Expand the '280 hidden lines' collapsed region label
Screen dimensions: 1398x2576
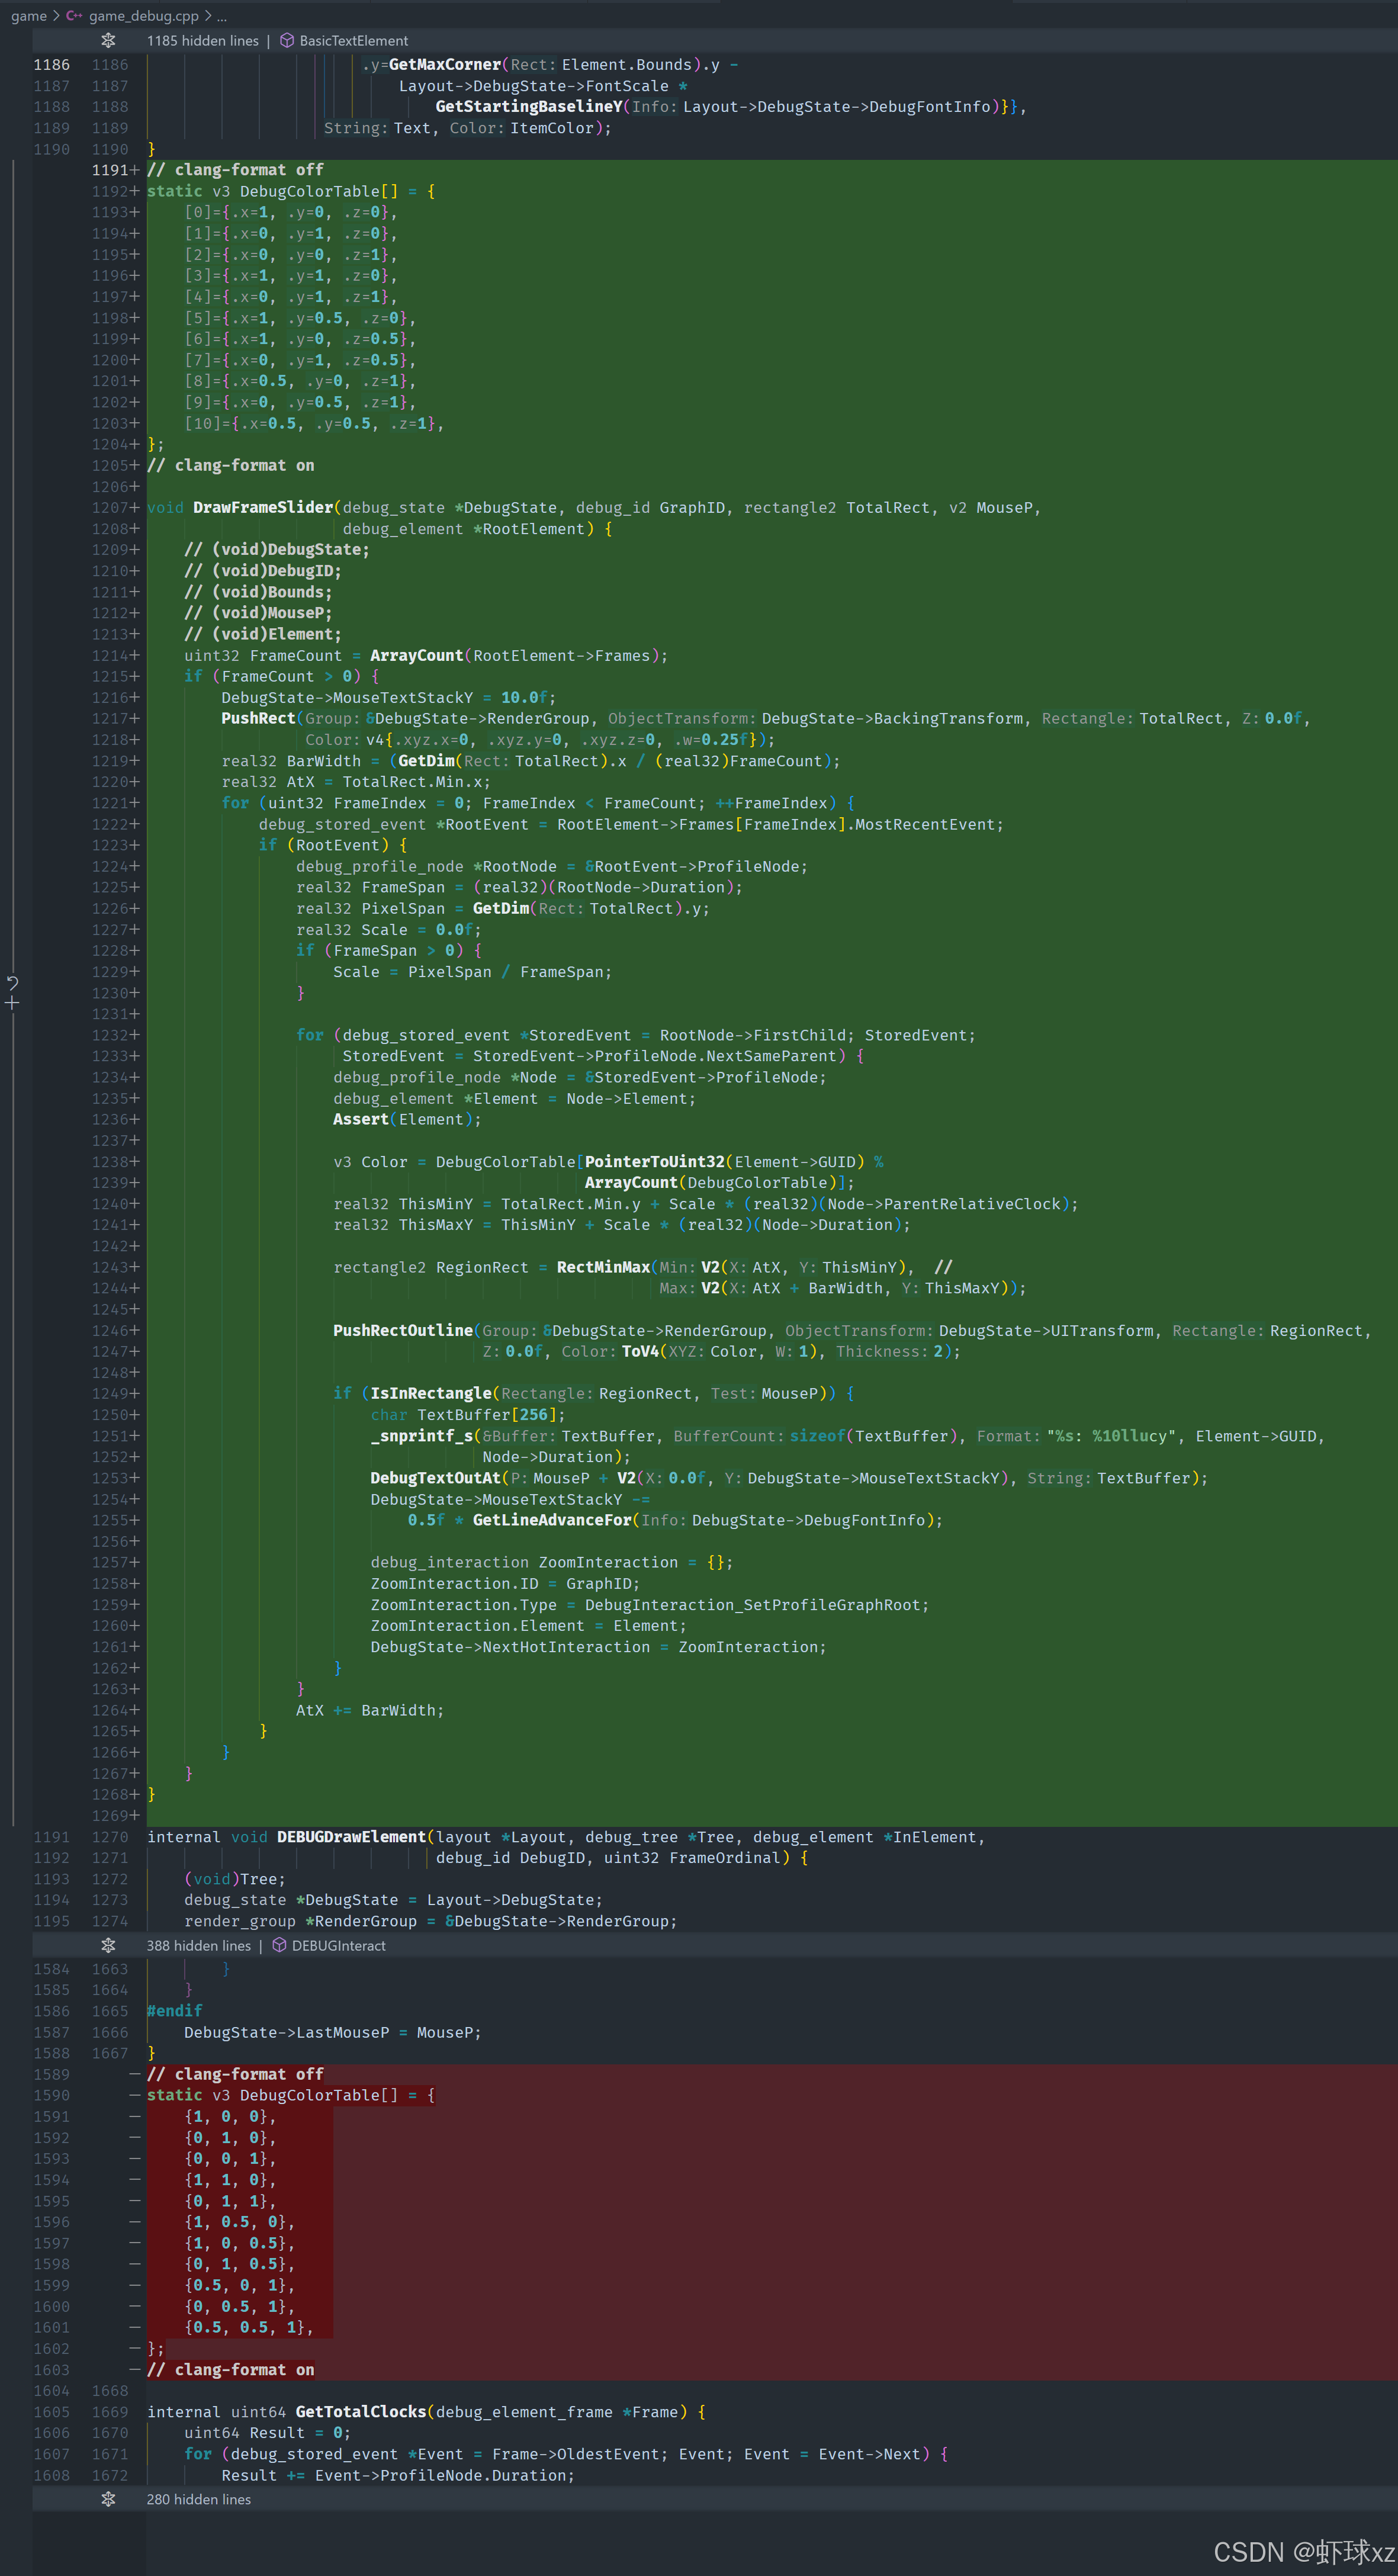pyautogui.click(x=198, y=2499)
